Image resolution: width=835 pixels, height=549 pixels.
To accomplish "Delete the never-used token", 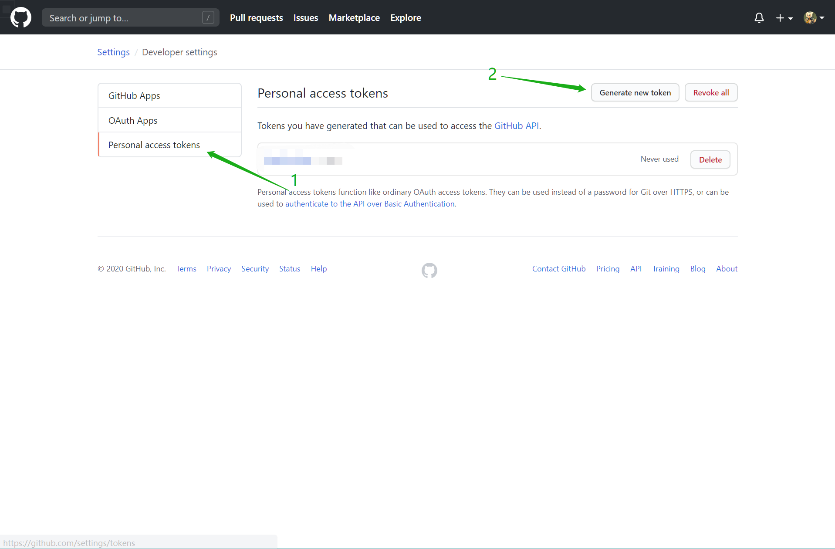I will click(x=710, y=159).
